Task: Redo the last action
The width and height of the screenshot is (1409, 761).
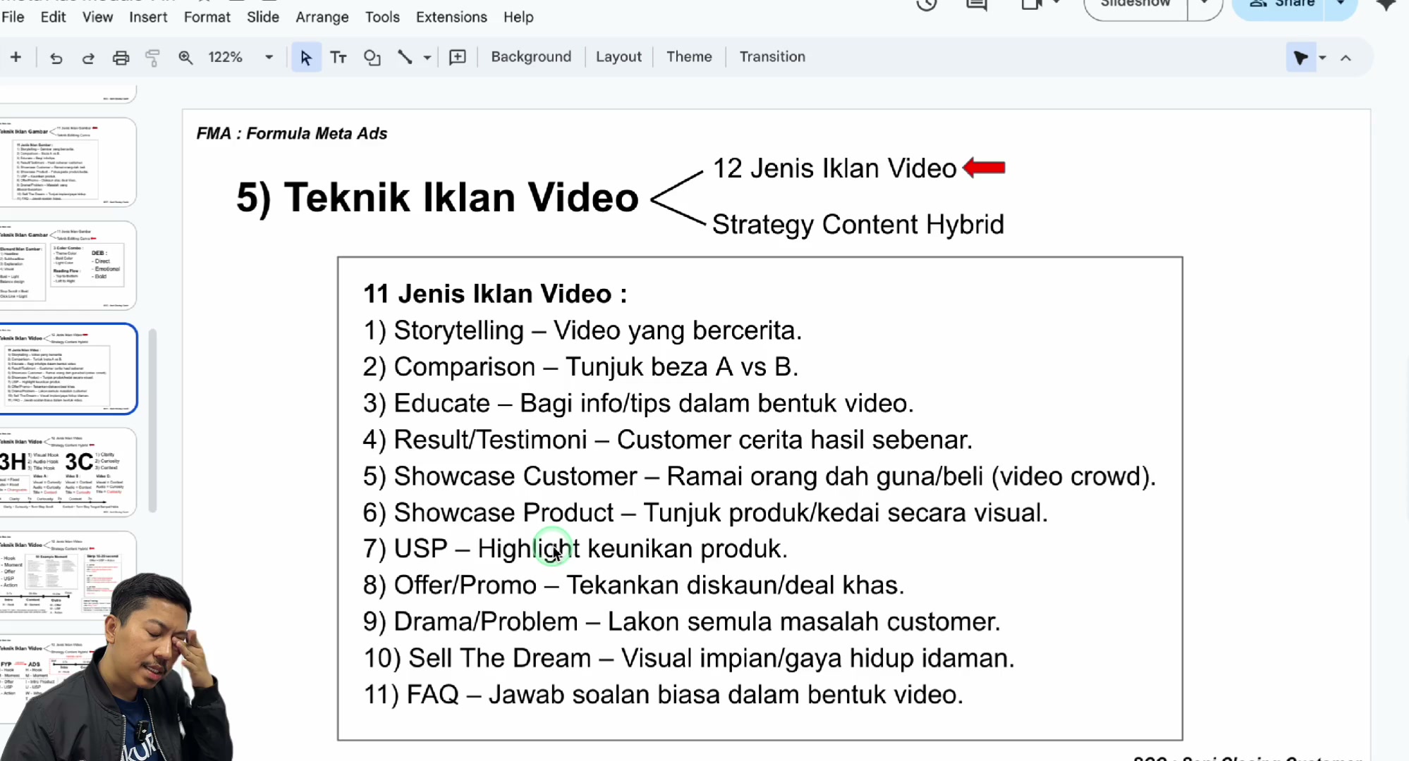Action: (88, 58)
